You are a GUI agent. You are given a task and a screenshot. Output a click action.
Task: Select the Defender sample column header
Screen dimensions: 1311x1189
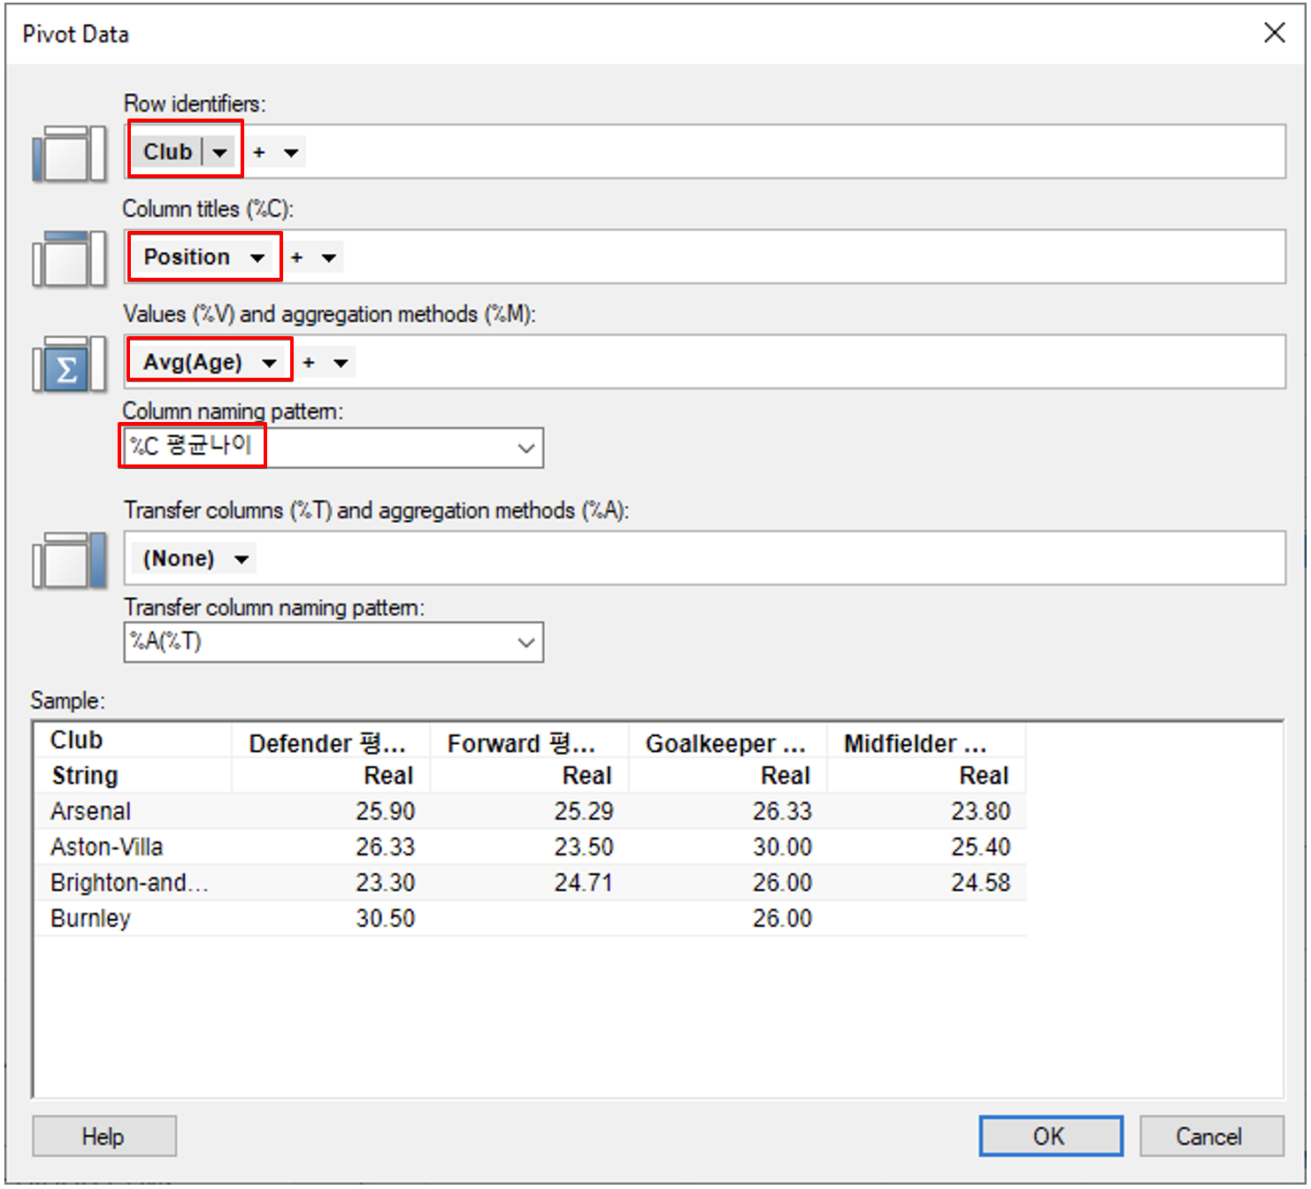(331, 740)
